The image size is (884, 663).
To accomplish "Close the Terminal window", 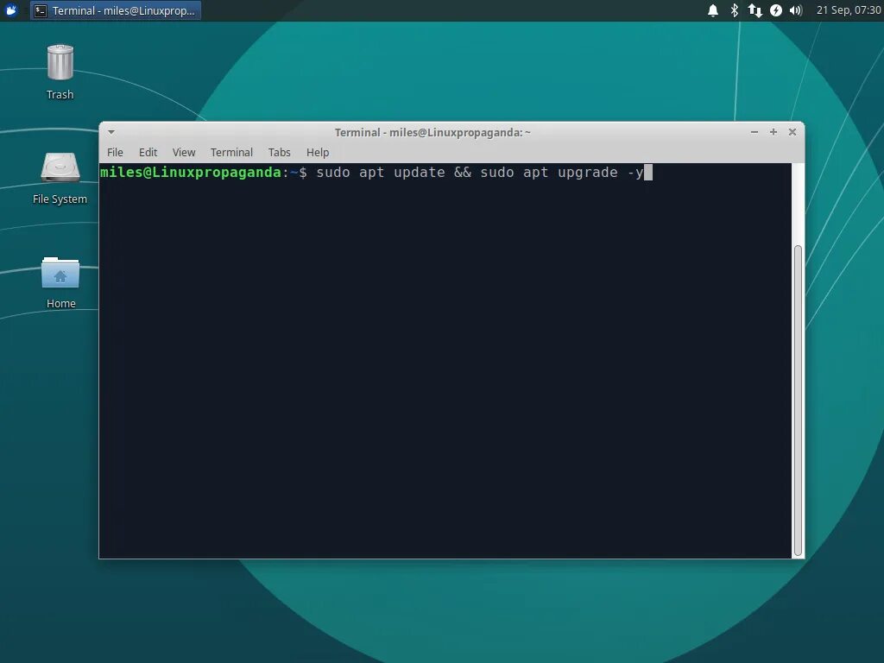I will [x=792, y=132].
